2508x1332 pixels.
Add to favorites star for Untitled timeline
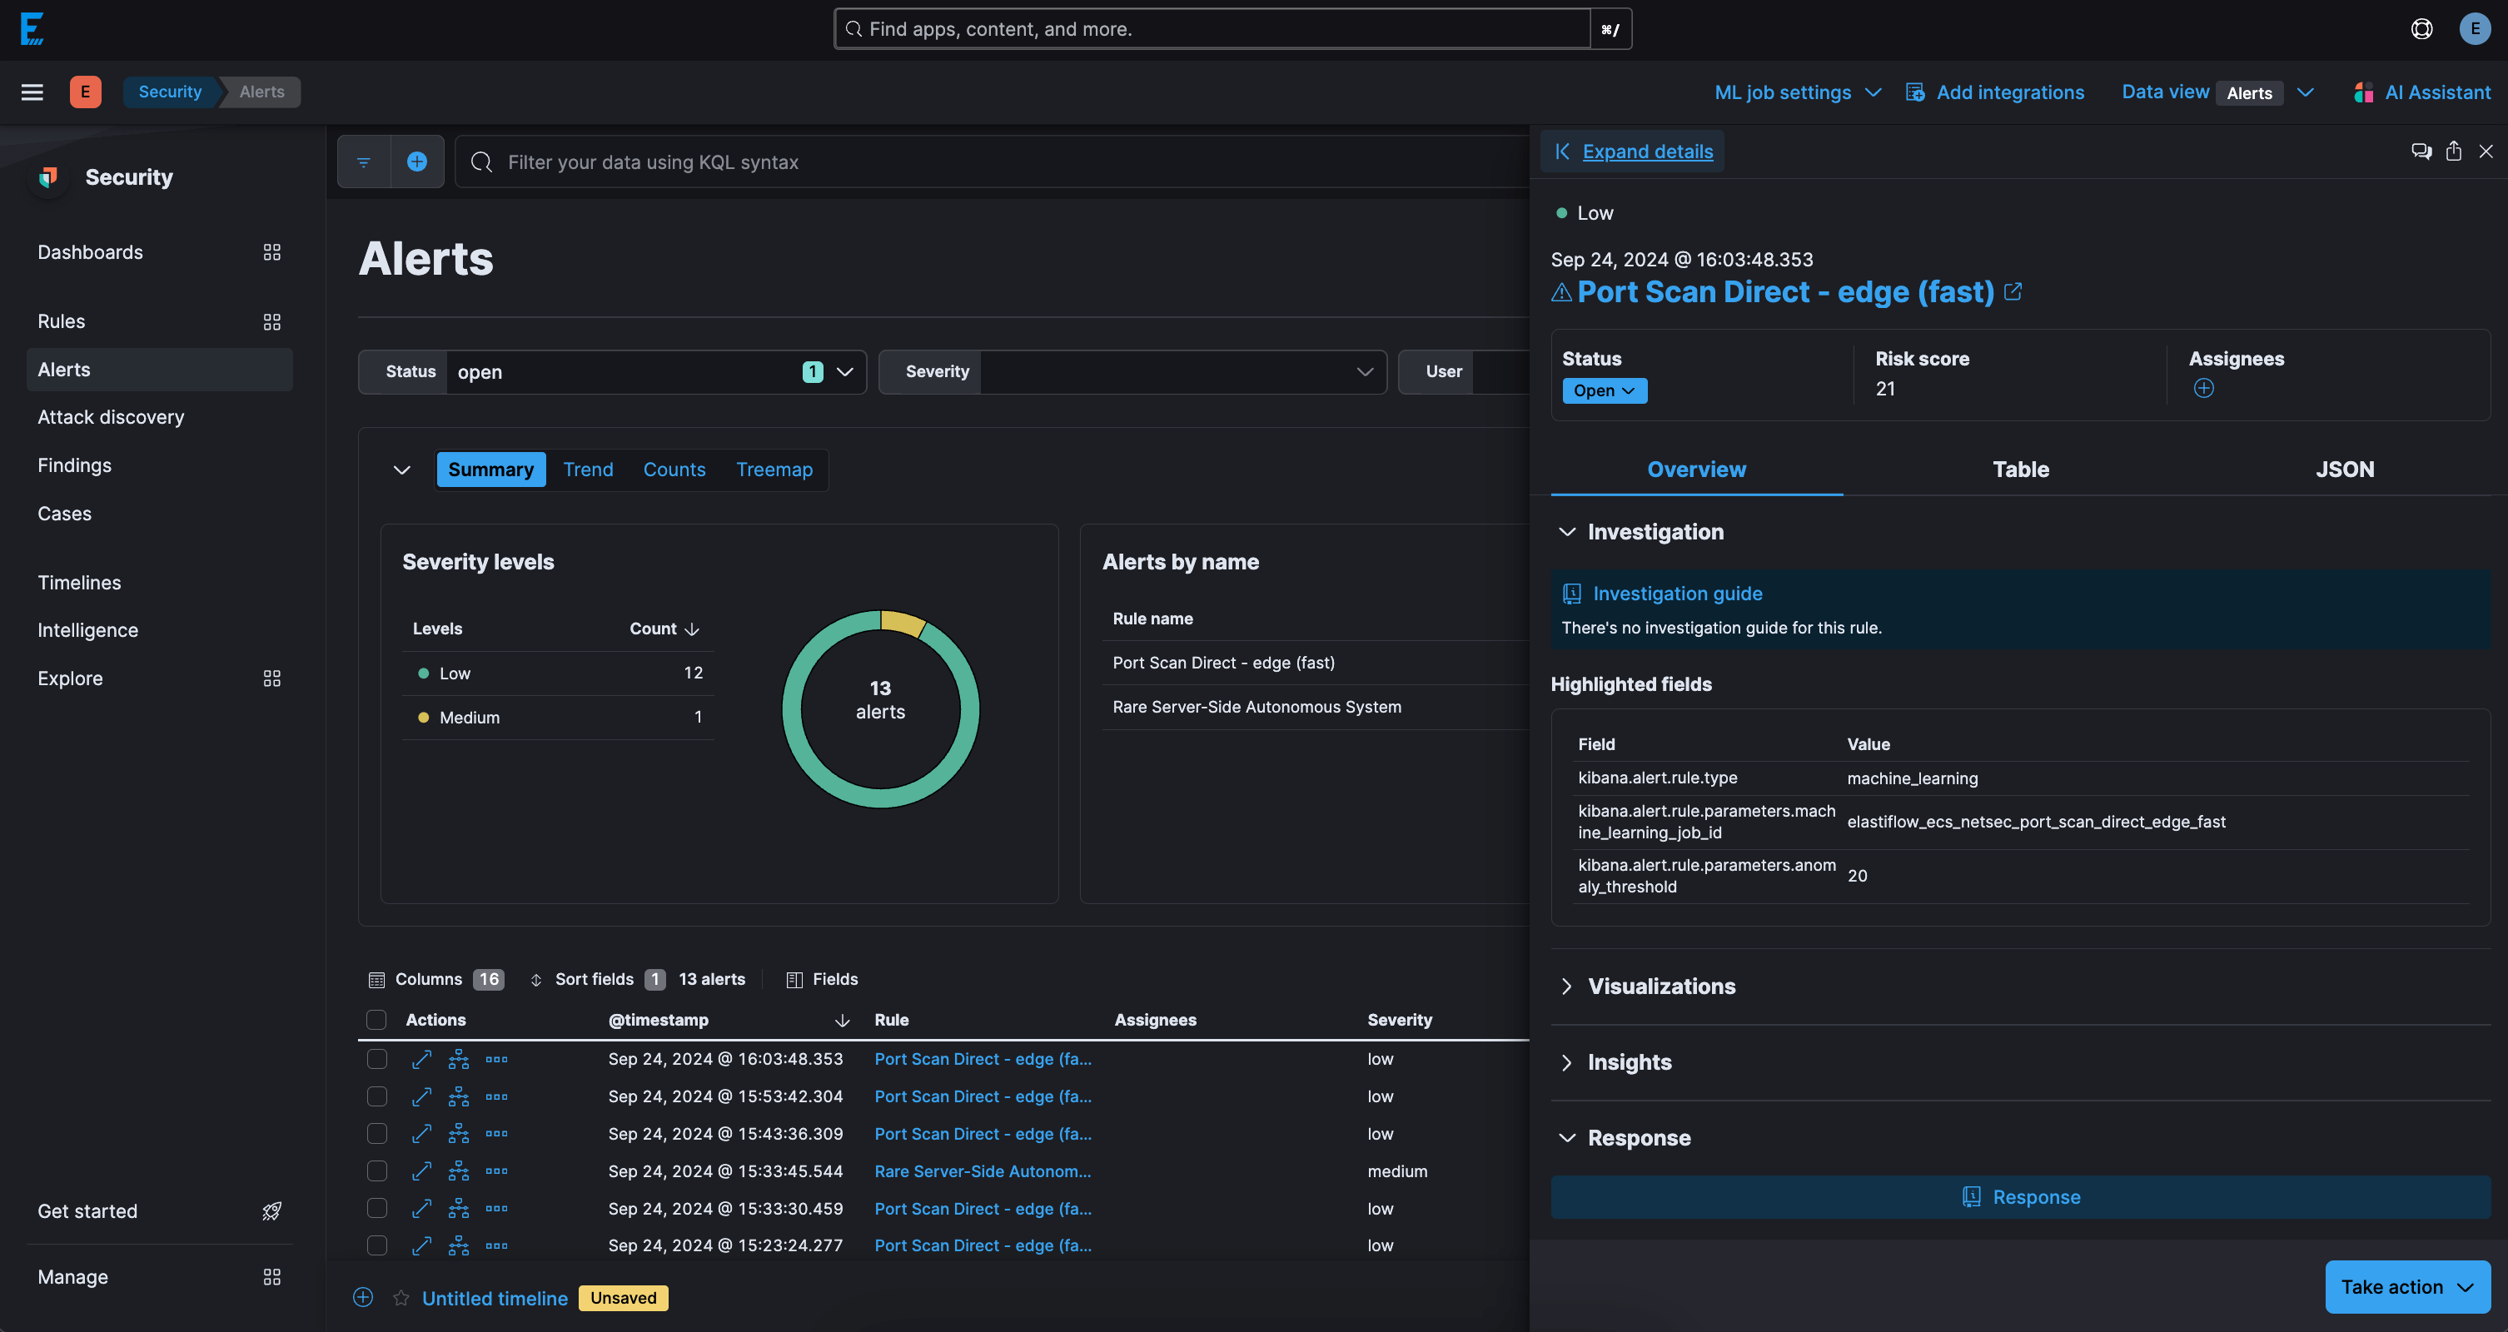(401, 1298)
